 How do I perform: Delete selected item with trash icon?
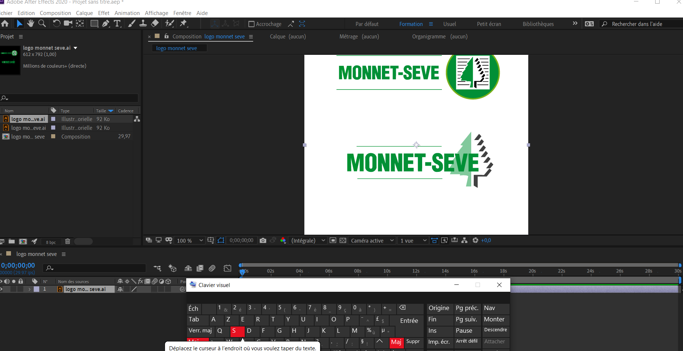(x=68, y=241)
